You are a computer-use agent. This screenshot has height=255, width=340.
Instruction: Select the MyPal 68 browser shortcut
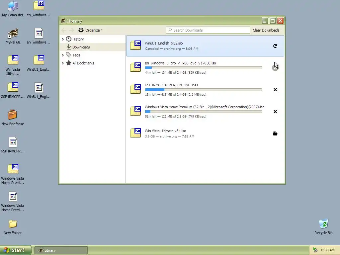(13, 36)
